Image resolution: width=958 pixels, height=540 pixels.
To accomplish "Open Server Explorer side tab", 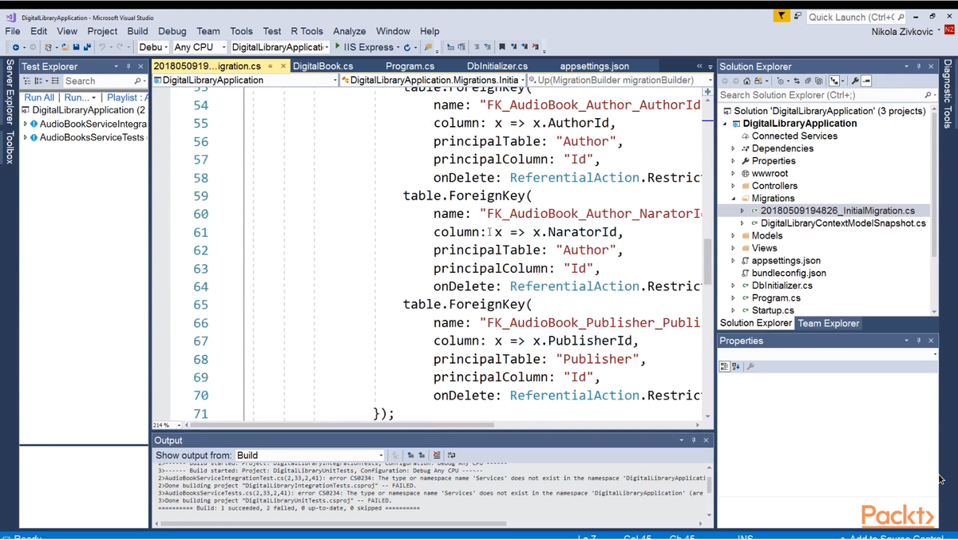I will [10, 94].
